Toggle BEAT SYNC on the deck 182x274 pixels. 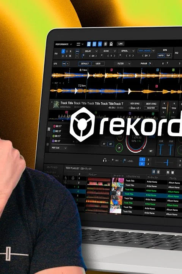pyautogui.click(x=151, y=104)
